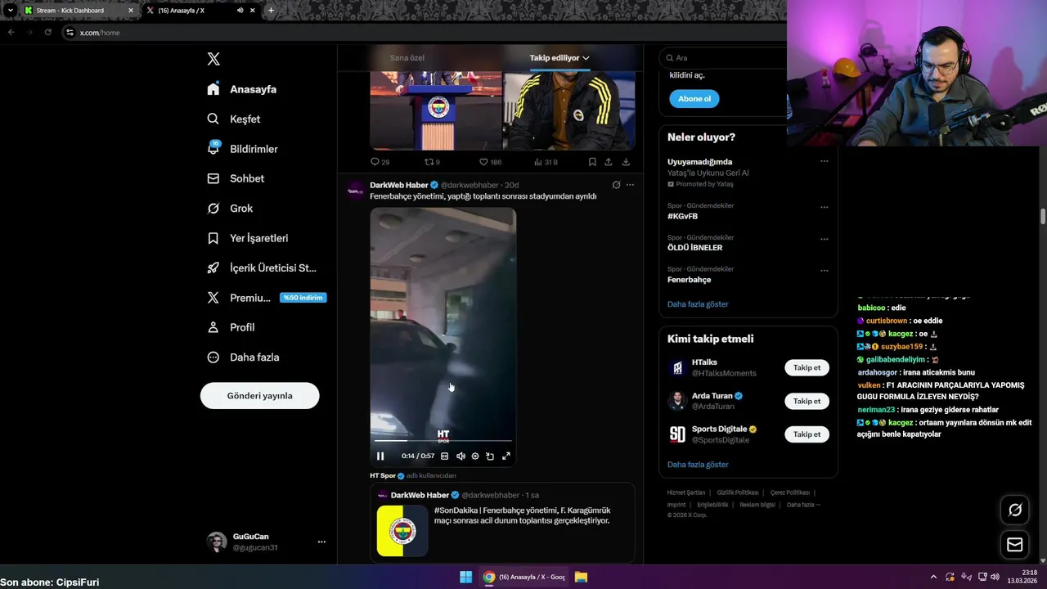Screen dimensions: 1047x589
Task: Download media from the upper tweet
Action: pyautogui.click(x=626, y=162)
